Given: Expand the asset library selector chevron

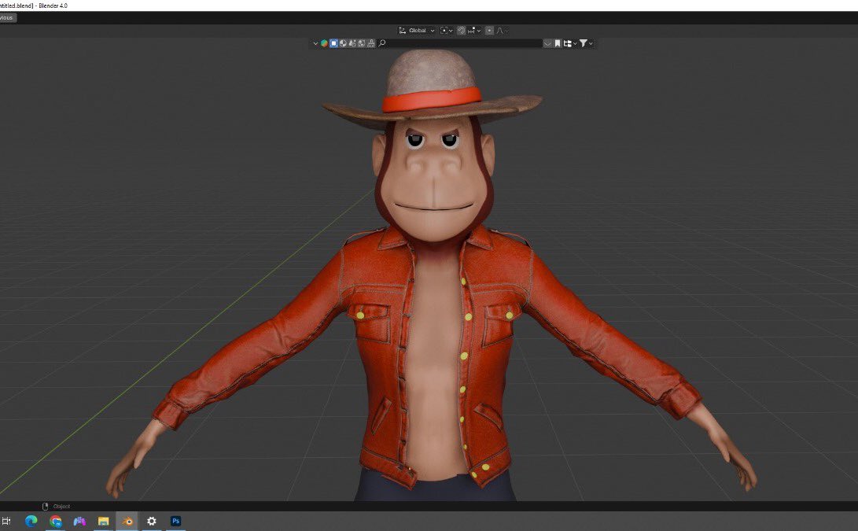Looking at the screenshot, I should coord(315,43).
